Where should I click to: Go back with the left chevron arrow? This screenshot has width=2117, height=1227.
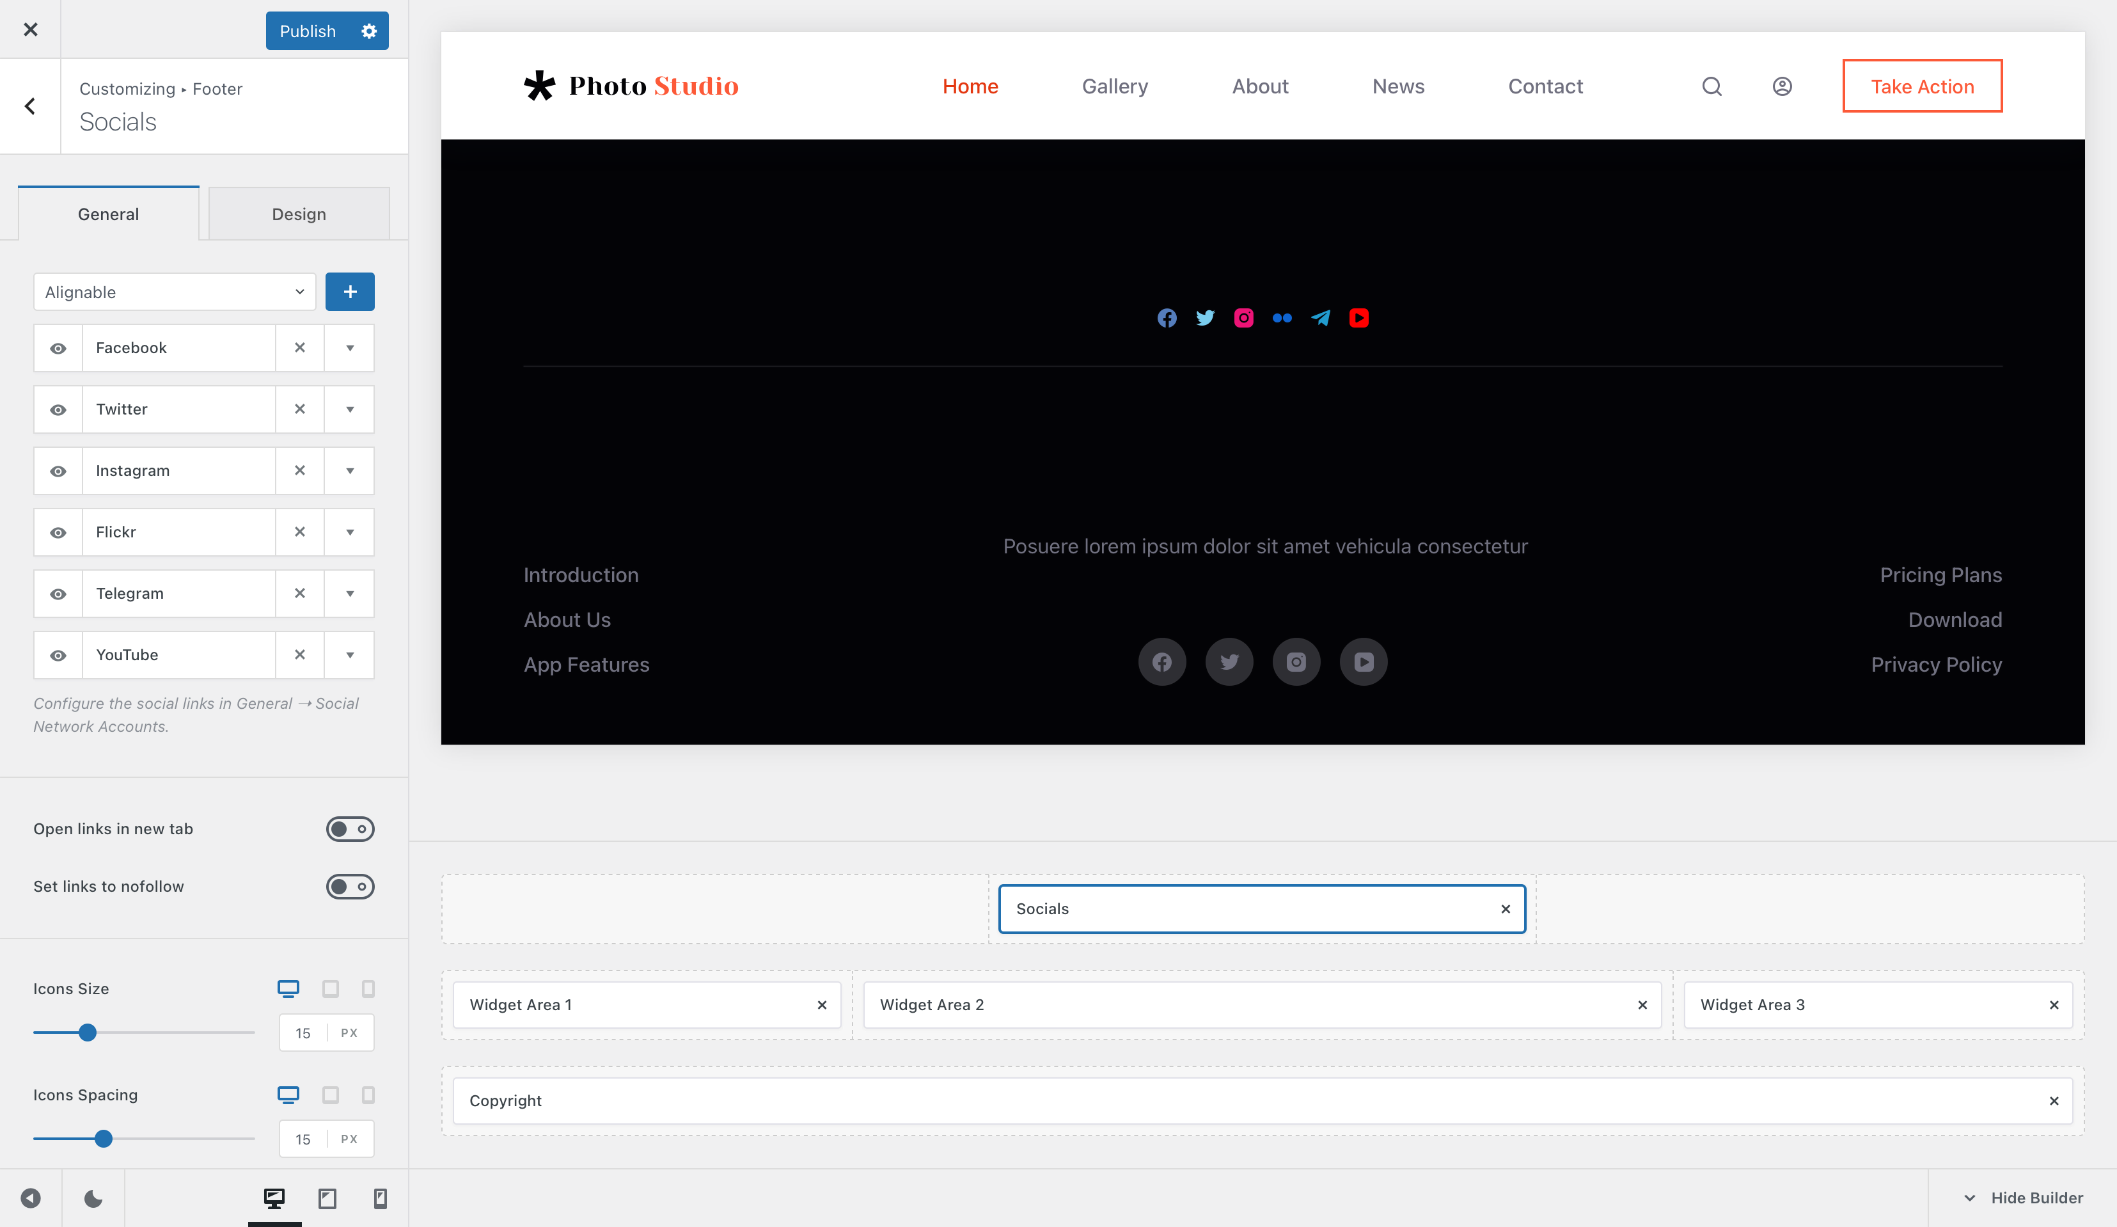pos(30,106)
